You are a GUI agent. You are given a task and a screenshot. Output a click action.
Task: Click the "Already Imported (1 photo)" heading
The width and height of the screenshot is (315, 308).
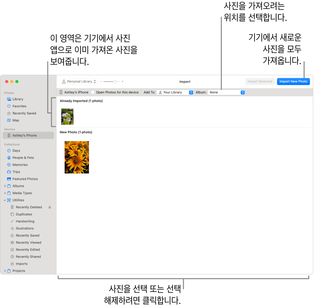click(x=81, y=101)
